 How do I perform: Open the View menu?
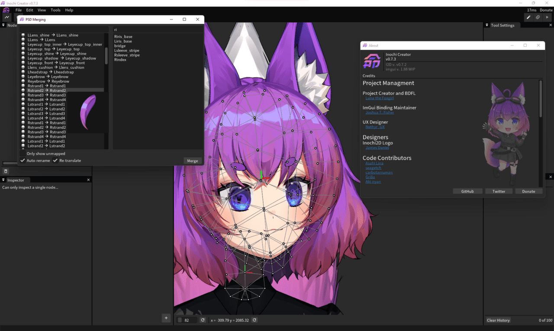point(42,10)
